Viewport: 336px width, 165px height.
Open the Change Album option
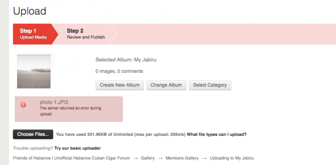(x=166, y=85)
